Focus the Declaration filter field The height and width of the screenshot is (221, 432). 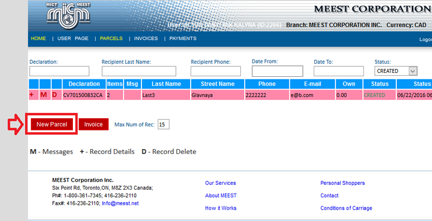(x=59, y=71)
